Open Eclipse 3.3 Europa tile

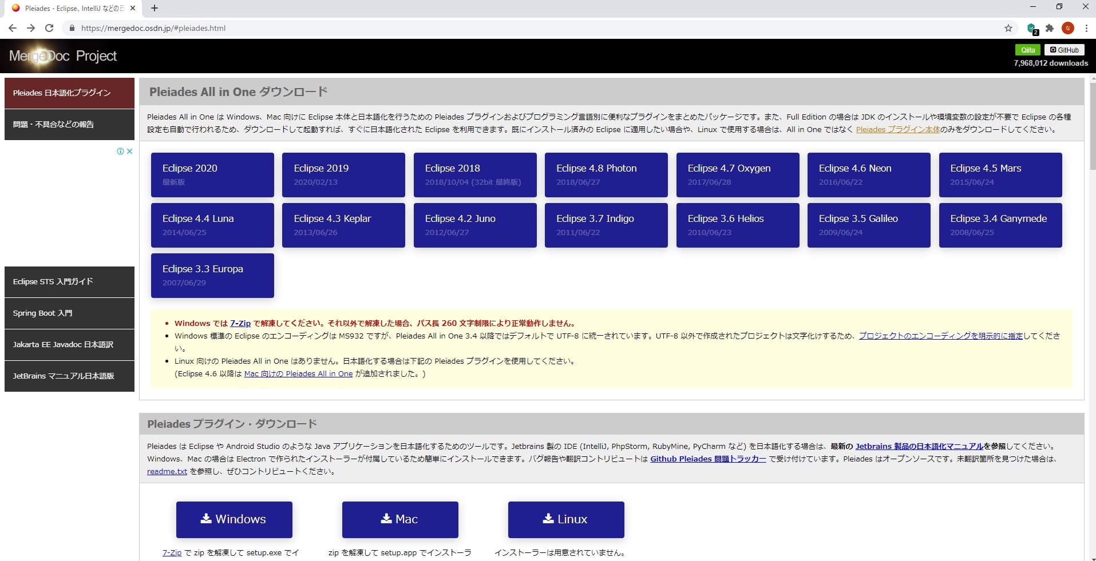[212, 275]
